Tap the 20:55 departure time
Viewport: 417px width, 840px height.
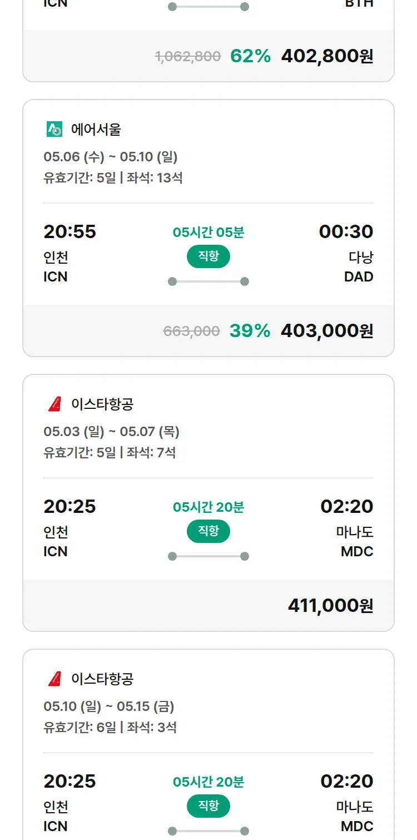click(70, 231)
